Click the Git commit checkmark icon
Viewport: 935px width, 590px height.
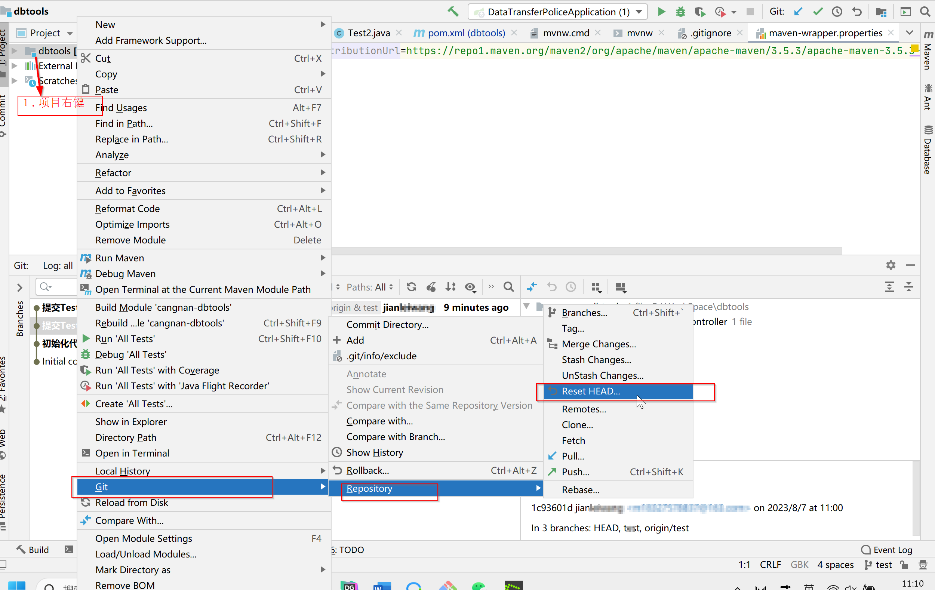(818, 12)
